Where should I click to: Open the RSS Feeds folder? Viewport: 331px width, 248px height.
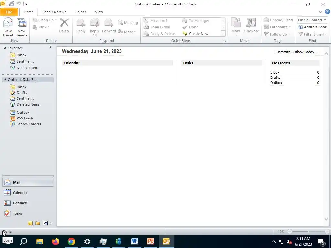(x=22, y=118)
